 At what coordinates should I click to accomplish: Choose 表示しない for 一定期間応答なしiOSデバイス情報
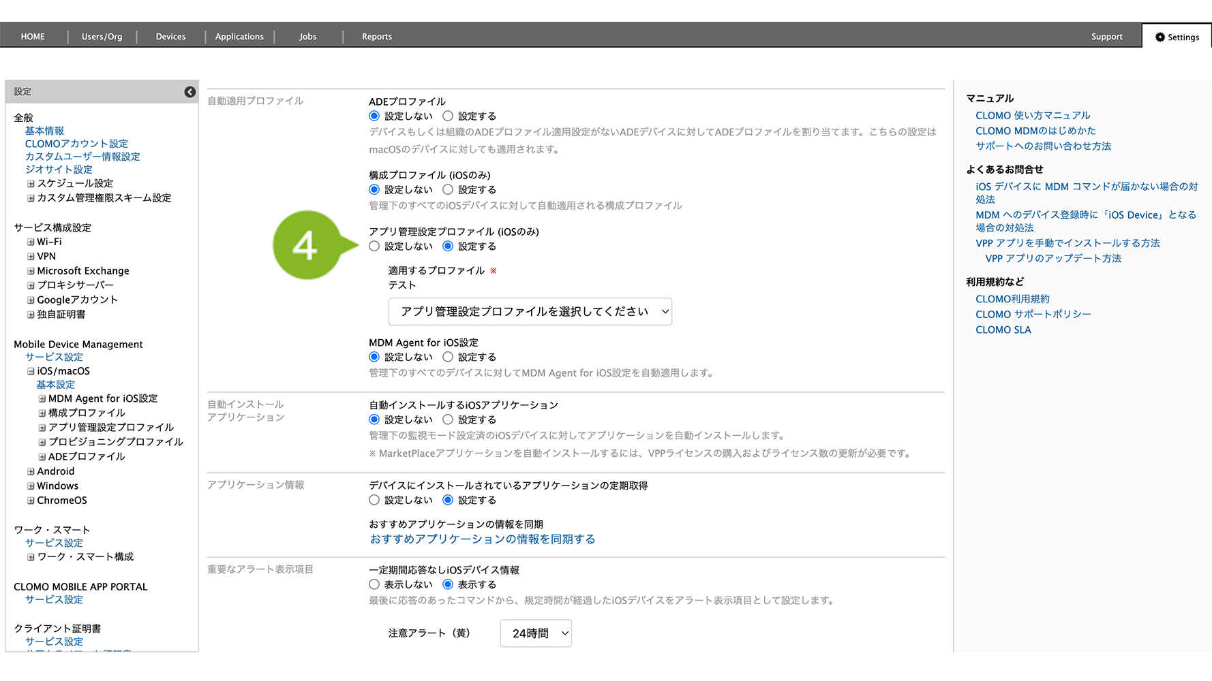tap(374, 584)
